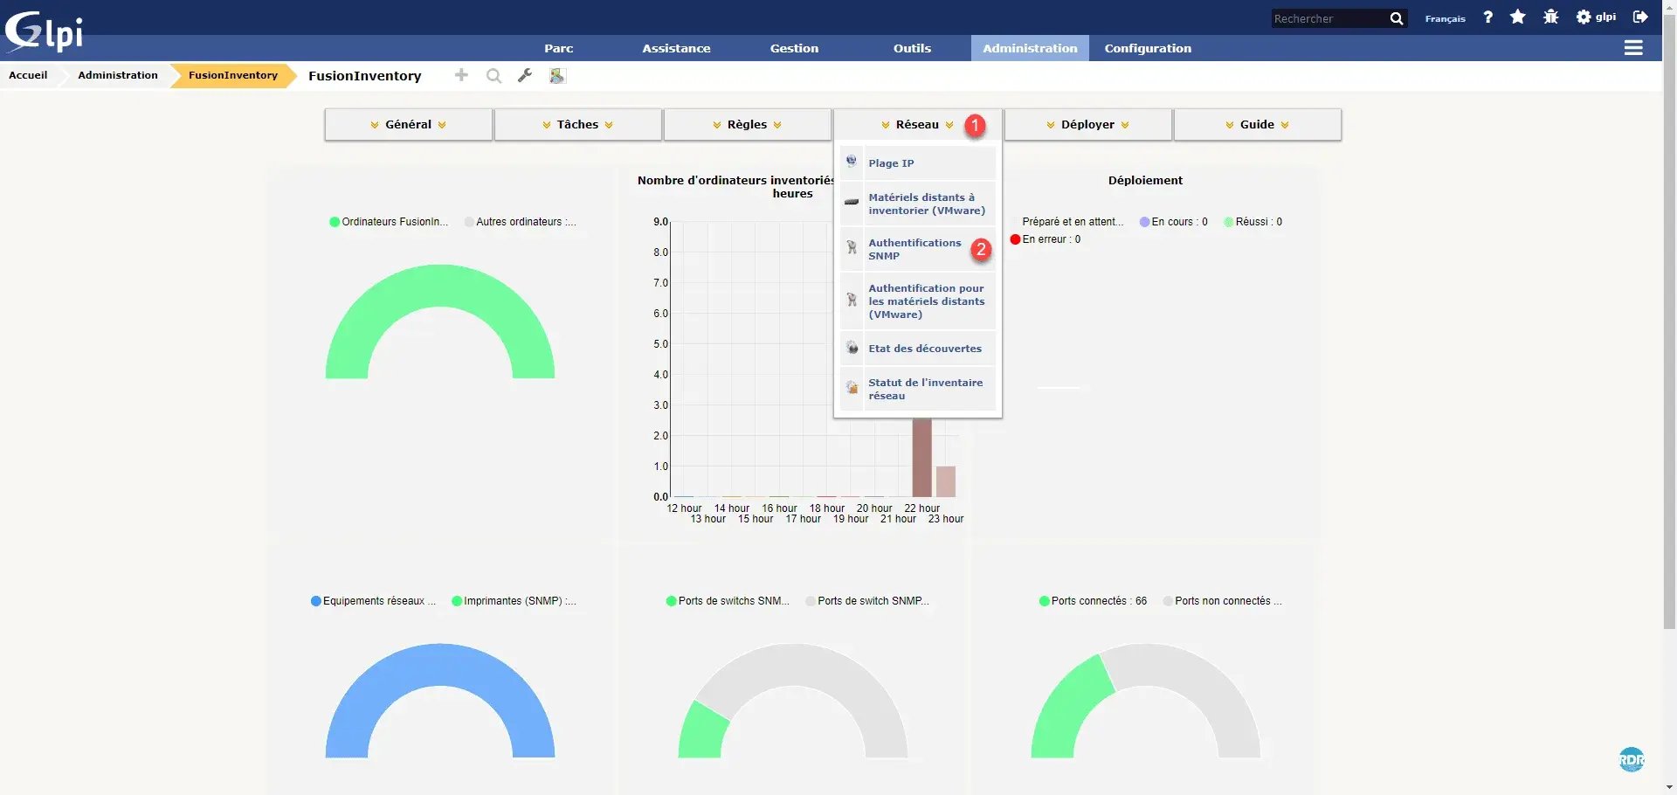1677x795 pixels.
Task: Expand the Règles dropdown menu
Action: (x=747, y=124)
